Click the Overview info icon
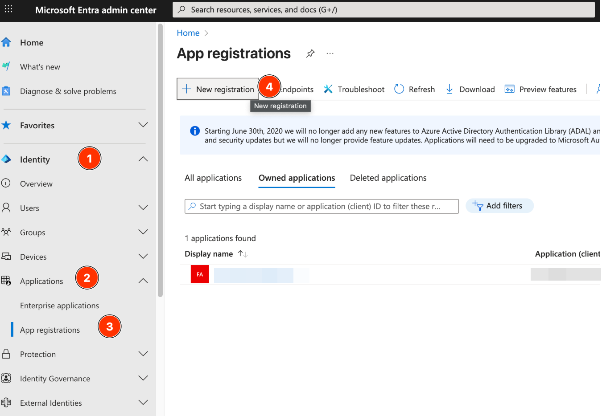The image size is (602, 416). [6, 183]
